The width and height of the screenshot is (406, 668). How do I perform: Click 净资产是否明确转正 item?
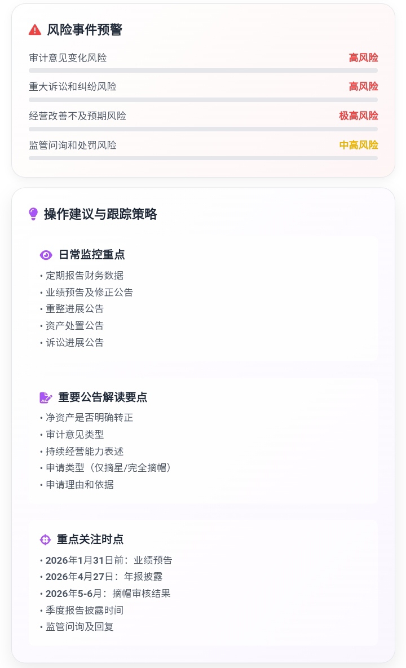tap(89, 418)
